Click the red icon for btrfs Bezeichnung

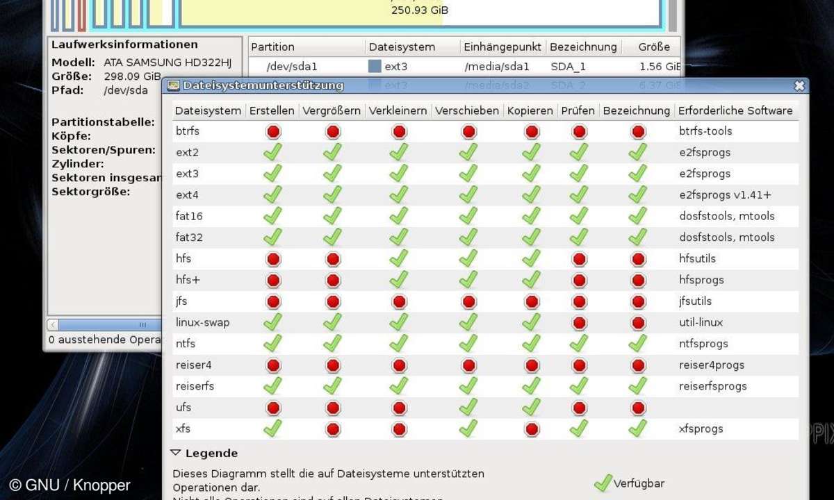tap(638, 131)
